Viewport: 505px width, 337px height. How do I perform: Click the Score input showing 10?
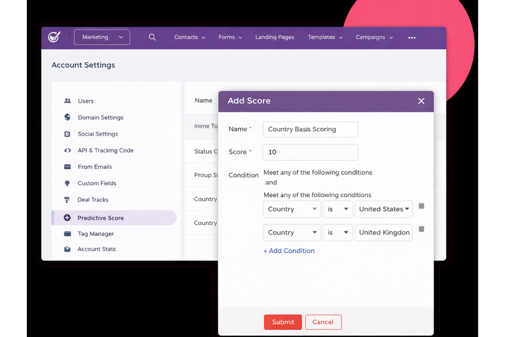[310, 152]
